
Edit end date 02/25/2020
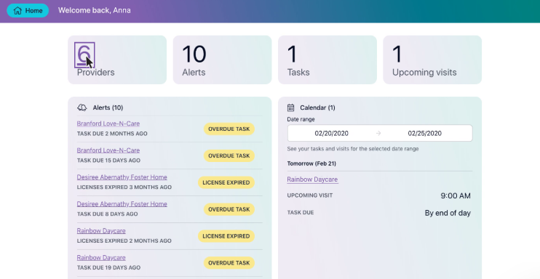tap(424, 134)
